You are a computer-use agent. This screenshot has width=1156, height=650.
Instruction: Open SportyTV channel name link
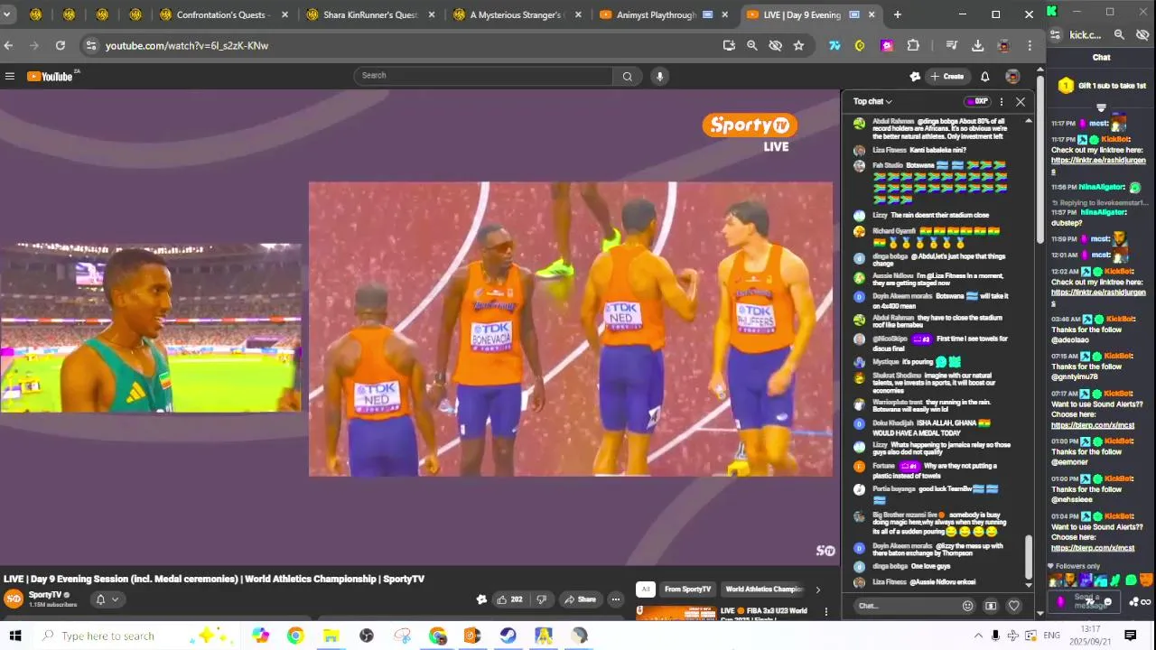45,595
